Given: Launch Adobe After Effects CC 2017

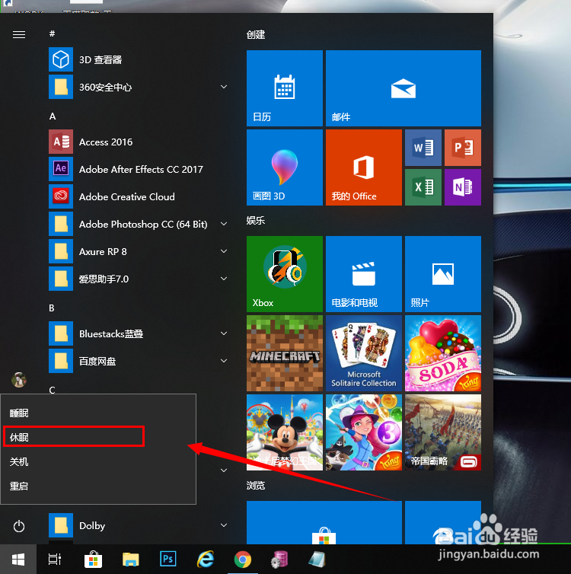Looking at the screenshot, I should (x=138, y=169).
